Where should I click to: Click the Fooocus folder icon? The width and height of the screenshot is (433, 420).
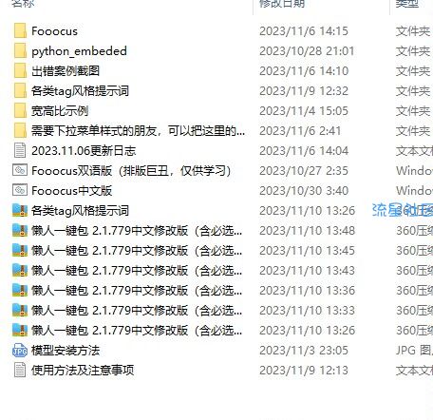20,31
